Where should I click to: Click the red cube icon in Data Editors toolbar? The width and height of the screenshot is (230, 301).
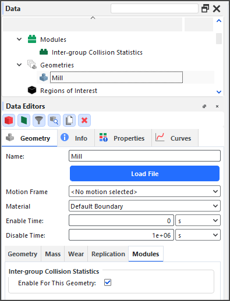coord(9,120)
